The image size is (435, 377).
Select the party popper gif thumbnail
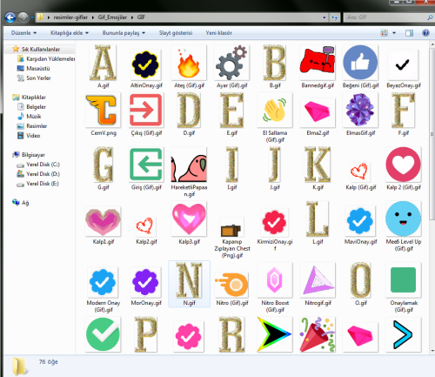[x=318, y=334]
